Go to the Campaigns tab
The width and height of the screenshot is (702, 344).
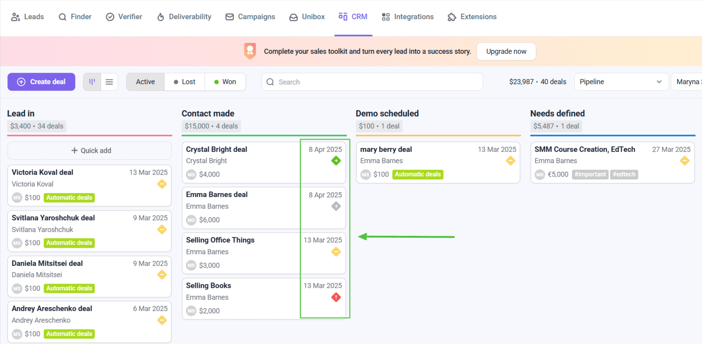click(250, 17)
